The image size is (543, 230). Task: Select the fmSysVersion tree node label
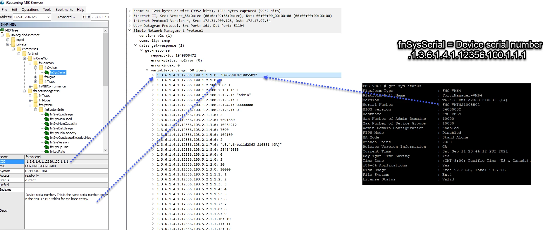pos(59,142)
